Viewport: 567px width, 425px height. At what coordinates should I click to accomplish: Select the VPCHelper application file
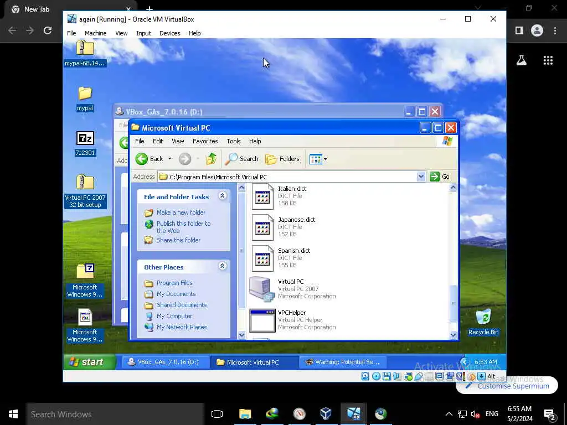(293, 320)
